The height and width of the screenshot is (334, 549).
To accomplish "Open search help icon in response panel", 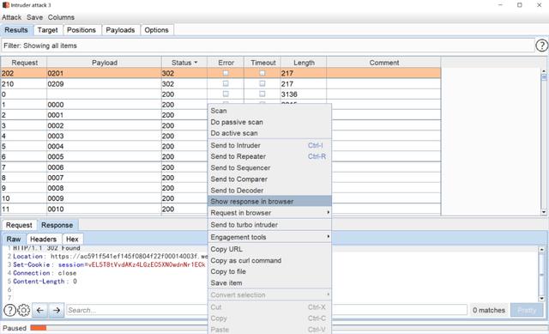I will (x=9, y=310).
